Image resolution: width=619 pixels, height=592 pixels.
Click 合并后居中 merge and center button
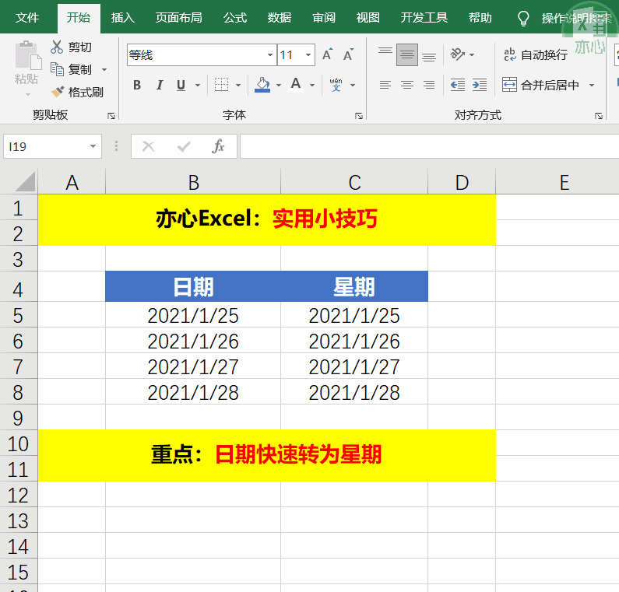pyautogui.click(x=540, y=85)
